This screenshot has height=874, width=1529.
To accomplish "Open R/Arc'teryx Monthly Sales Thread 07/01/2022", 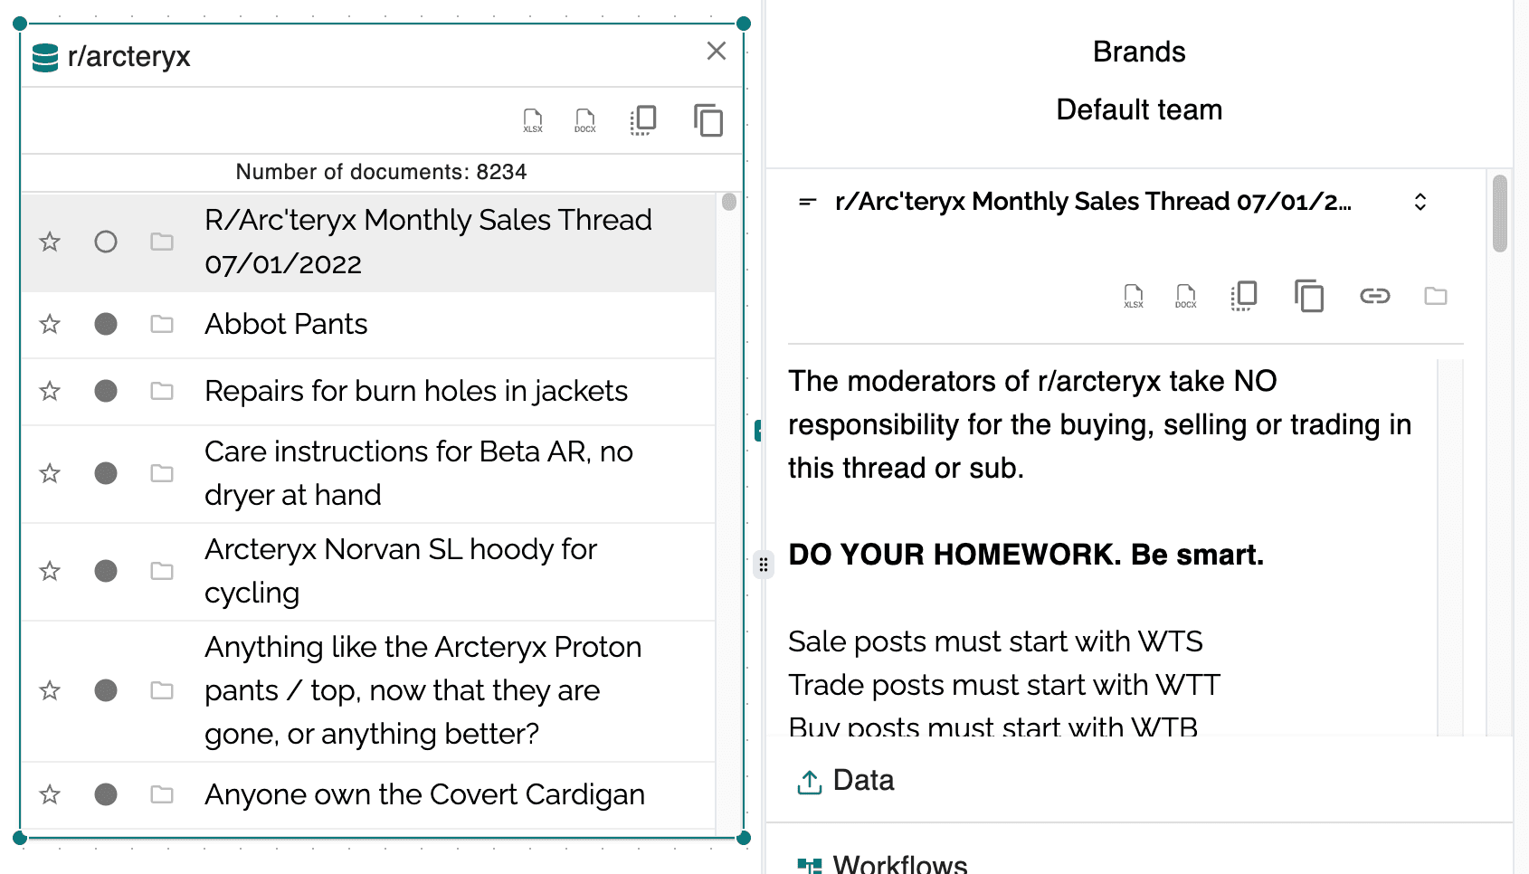I will pos(428,242).
